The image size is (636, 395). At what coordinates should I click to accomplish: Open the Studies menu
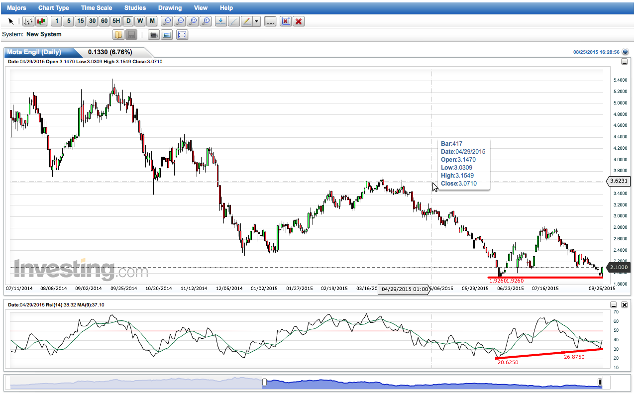coord(135,8)
